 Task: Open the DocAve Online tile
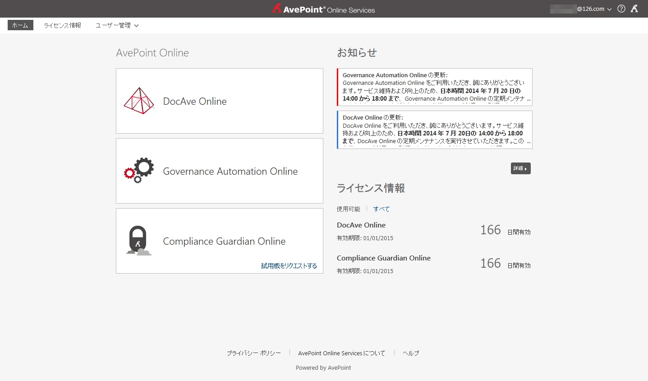coord(220,101)
